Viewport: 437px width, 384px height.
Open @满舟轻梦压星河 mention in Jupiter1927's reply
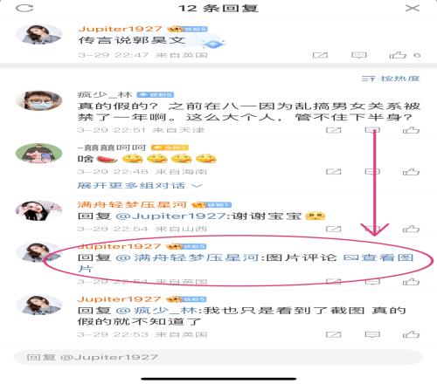pos(187,257)
